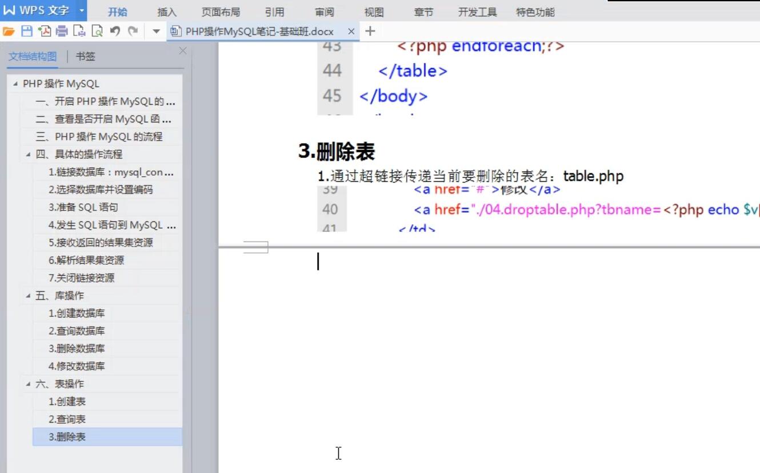Select the 引用 ribbon tab
Image resolution: width=760 pixels, height=473 pixels.
coord(274,12)
